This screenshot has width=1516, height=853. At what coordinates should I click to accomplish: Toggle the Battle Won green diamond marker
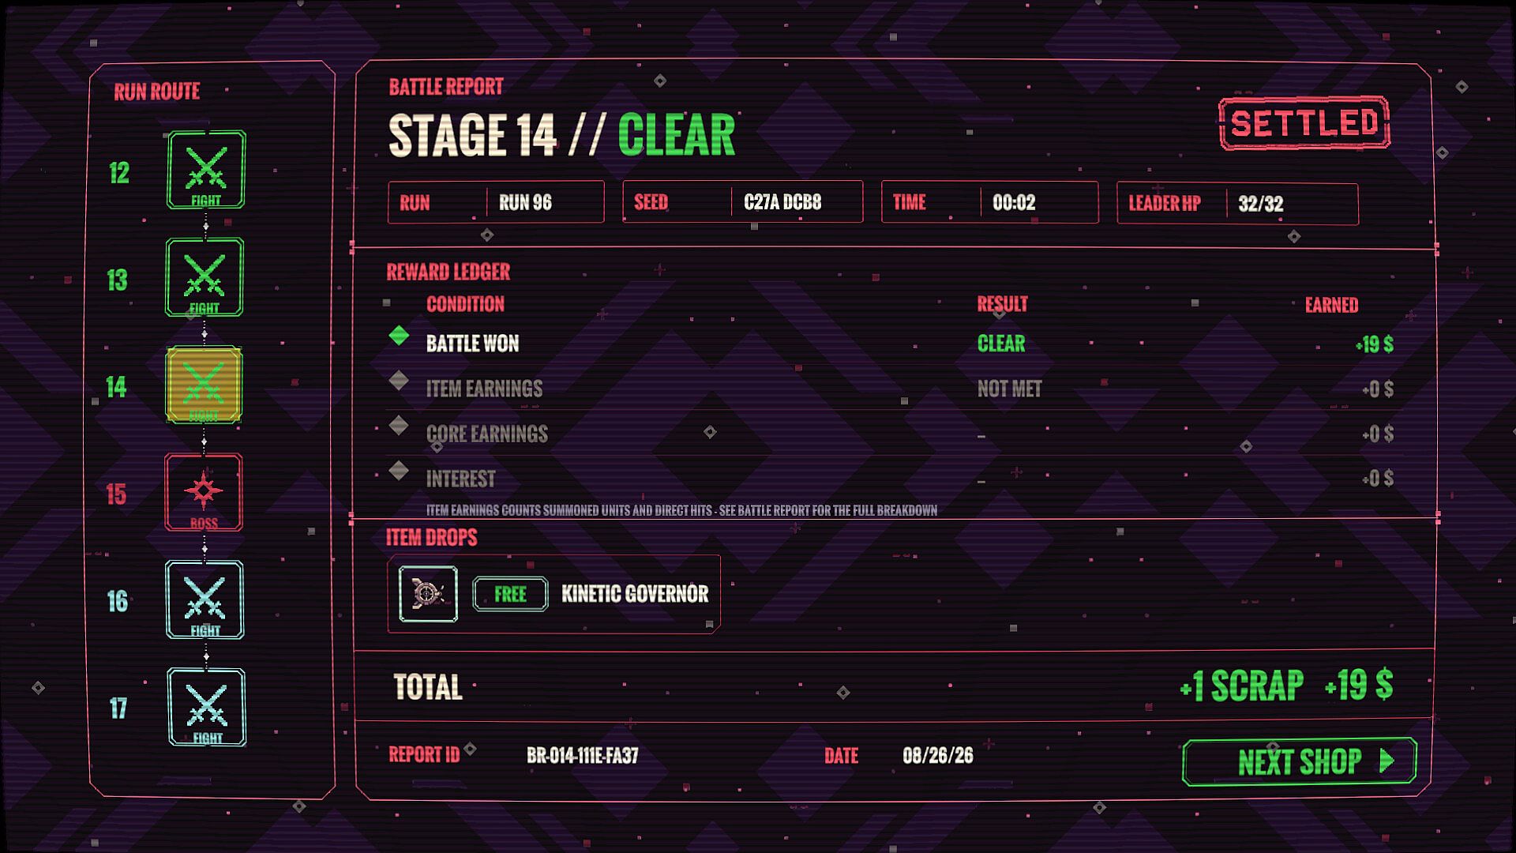tap(399, 336)
